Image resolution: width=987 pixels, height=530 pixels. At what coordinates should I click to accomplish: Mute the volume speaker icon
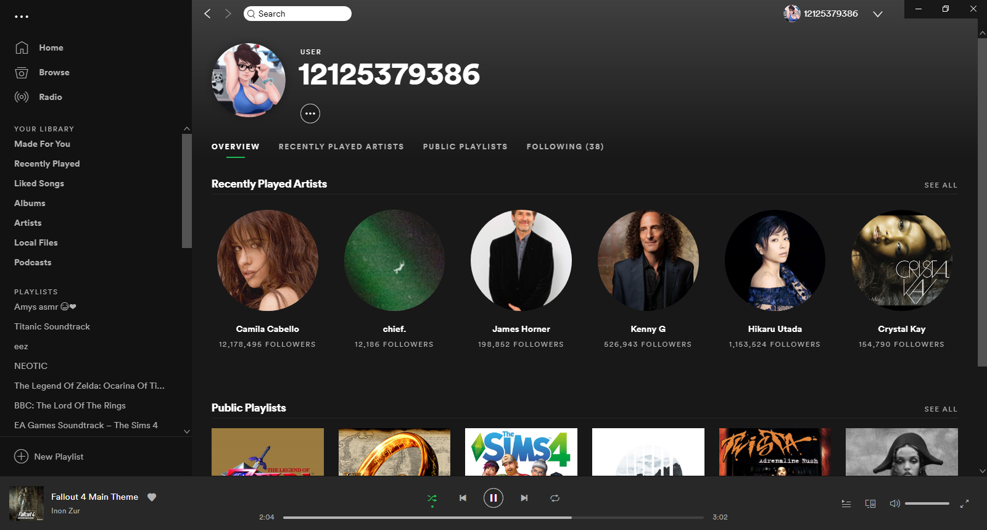[894, 503]
